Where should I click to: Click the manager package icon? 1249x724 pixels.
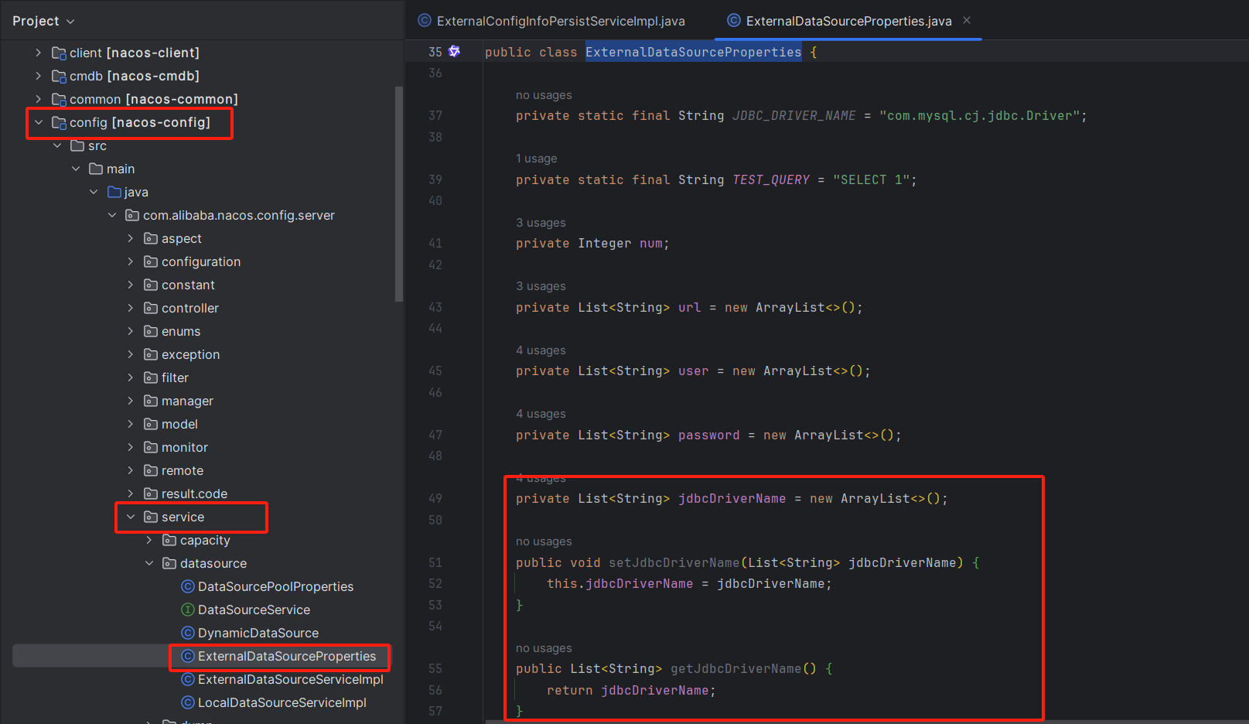coord(151,401)
